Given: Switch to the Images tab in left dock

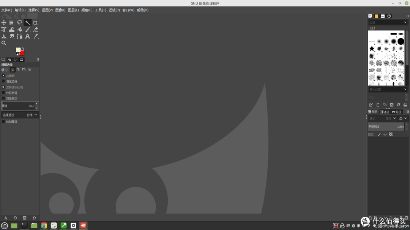Looking at the screenshot, I should tap(21, 60).
